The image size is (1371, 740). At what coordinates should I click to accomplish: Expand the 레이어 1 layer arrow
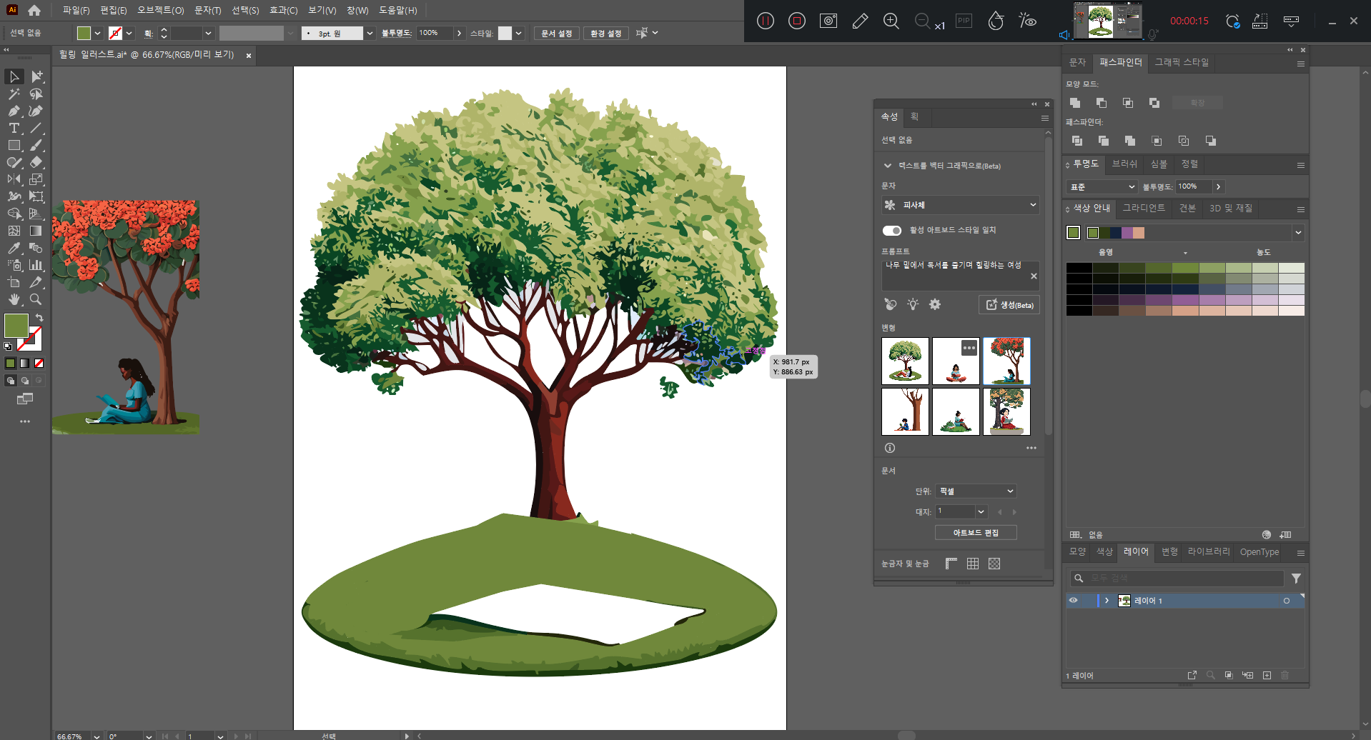click(1107, 601)
